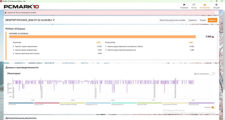This screenshot has width=225, height=120.
Task: Click the Частота ЦПУ purple legend item
Action: (201, 104)
